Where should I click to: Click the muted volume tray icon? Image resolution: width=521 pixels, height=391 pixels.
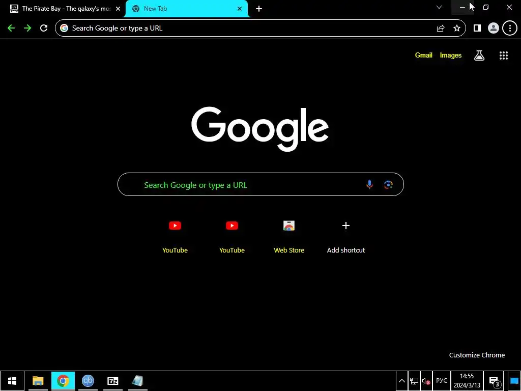click(x=426, y=381)
